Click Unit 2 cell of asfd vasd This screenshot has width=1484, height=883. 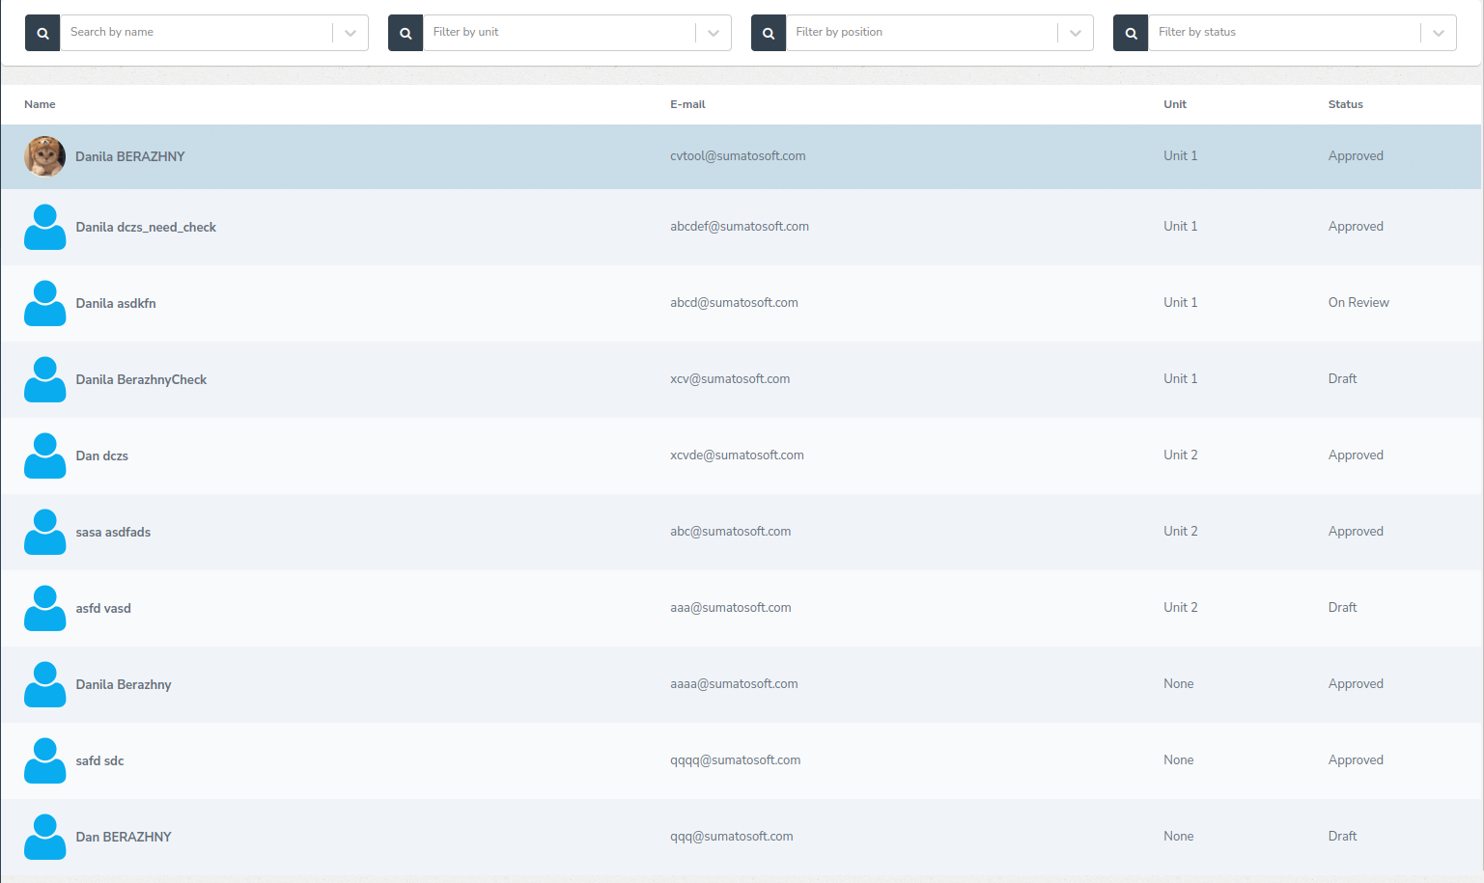point(1181,607)
